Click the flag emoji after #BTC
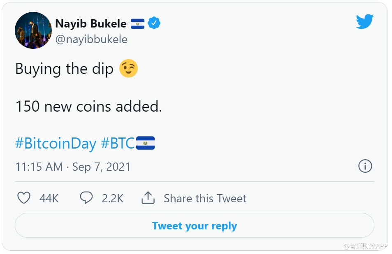The image size is (392, 254). pyautogui.click(x=145, y=143)
